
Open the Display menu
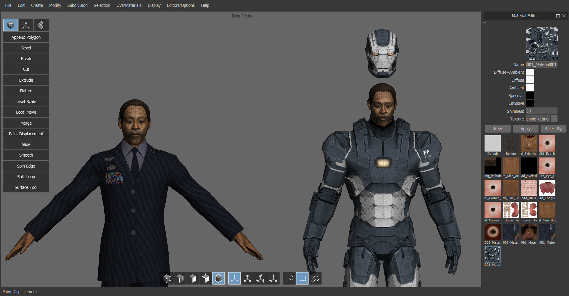click(154, 5)
